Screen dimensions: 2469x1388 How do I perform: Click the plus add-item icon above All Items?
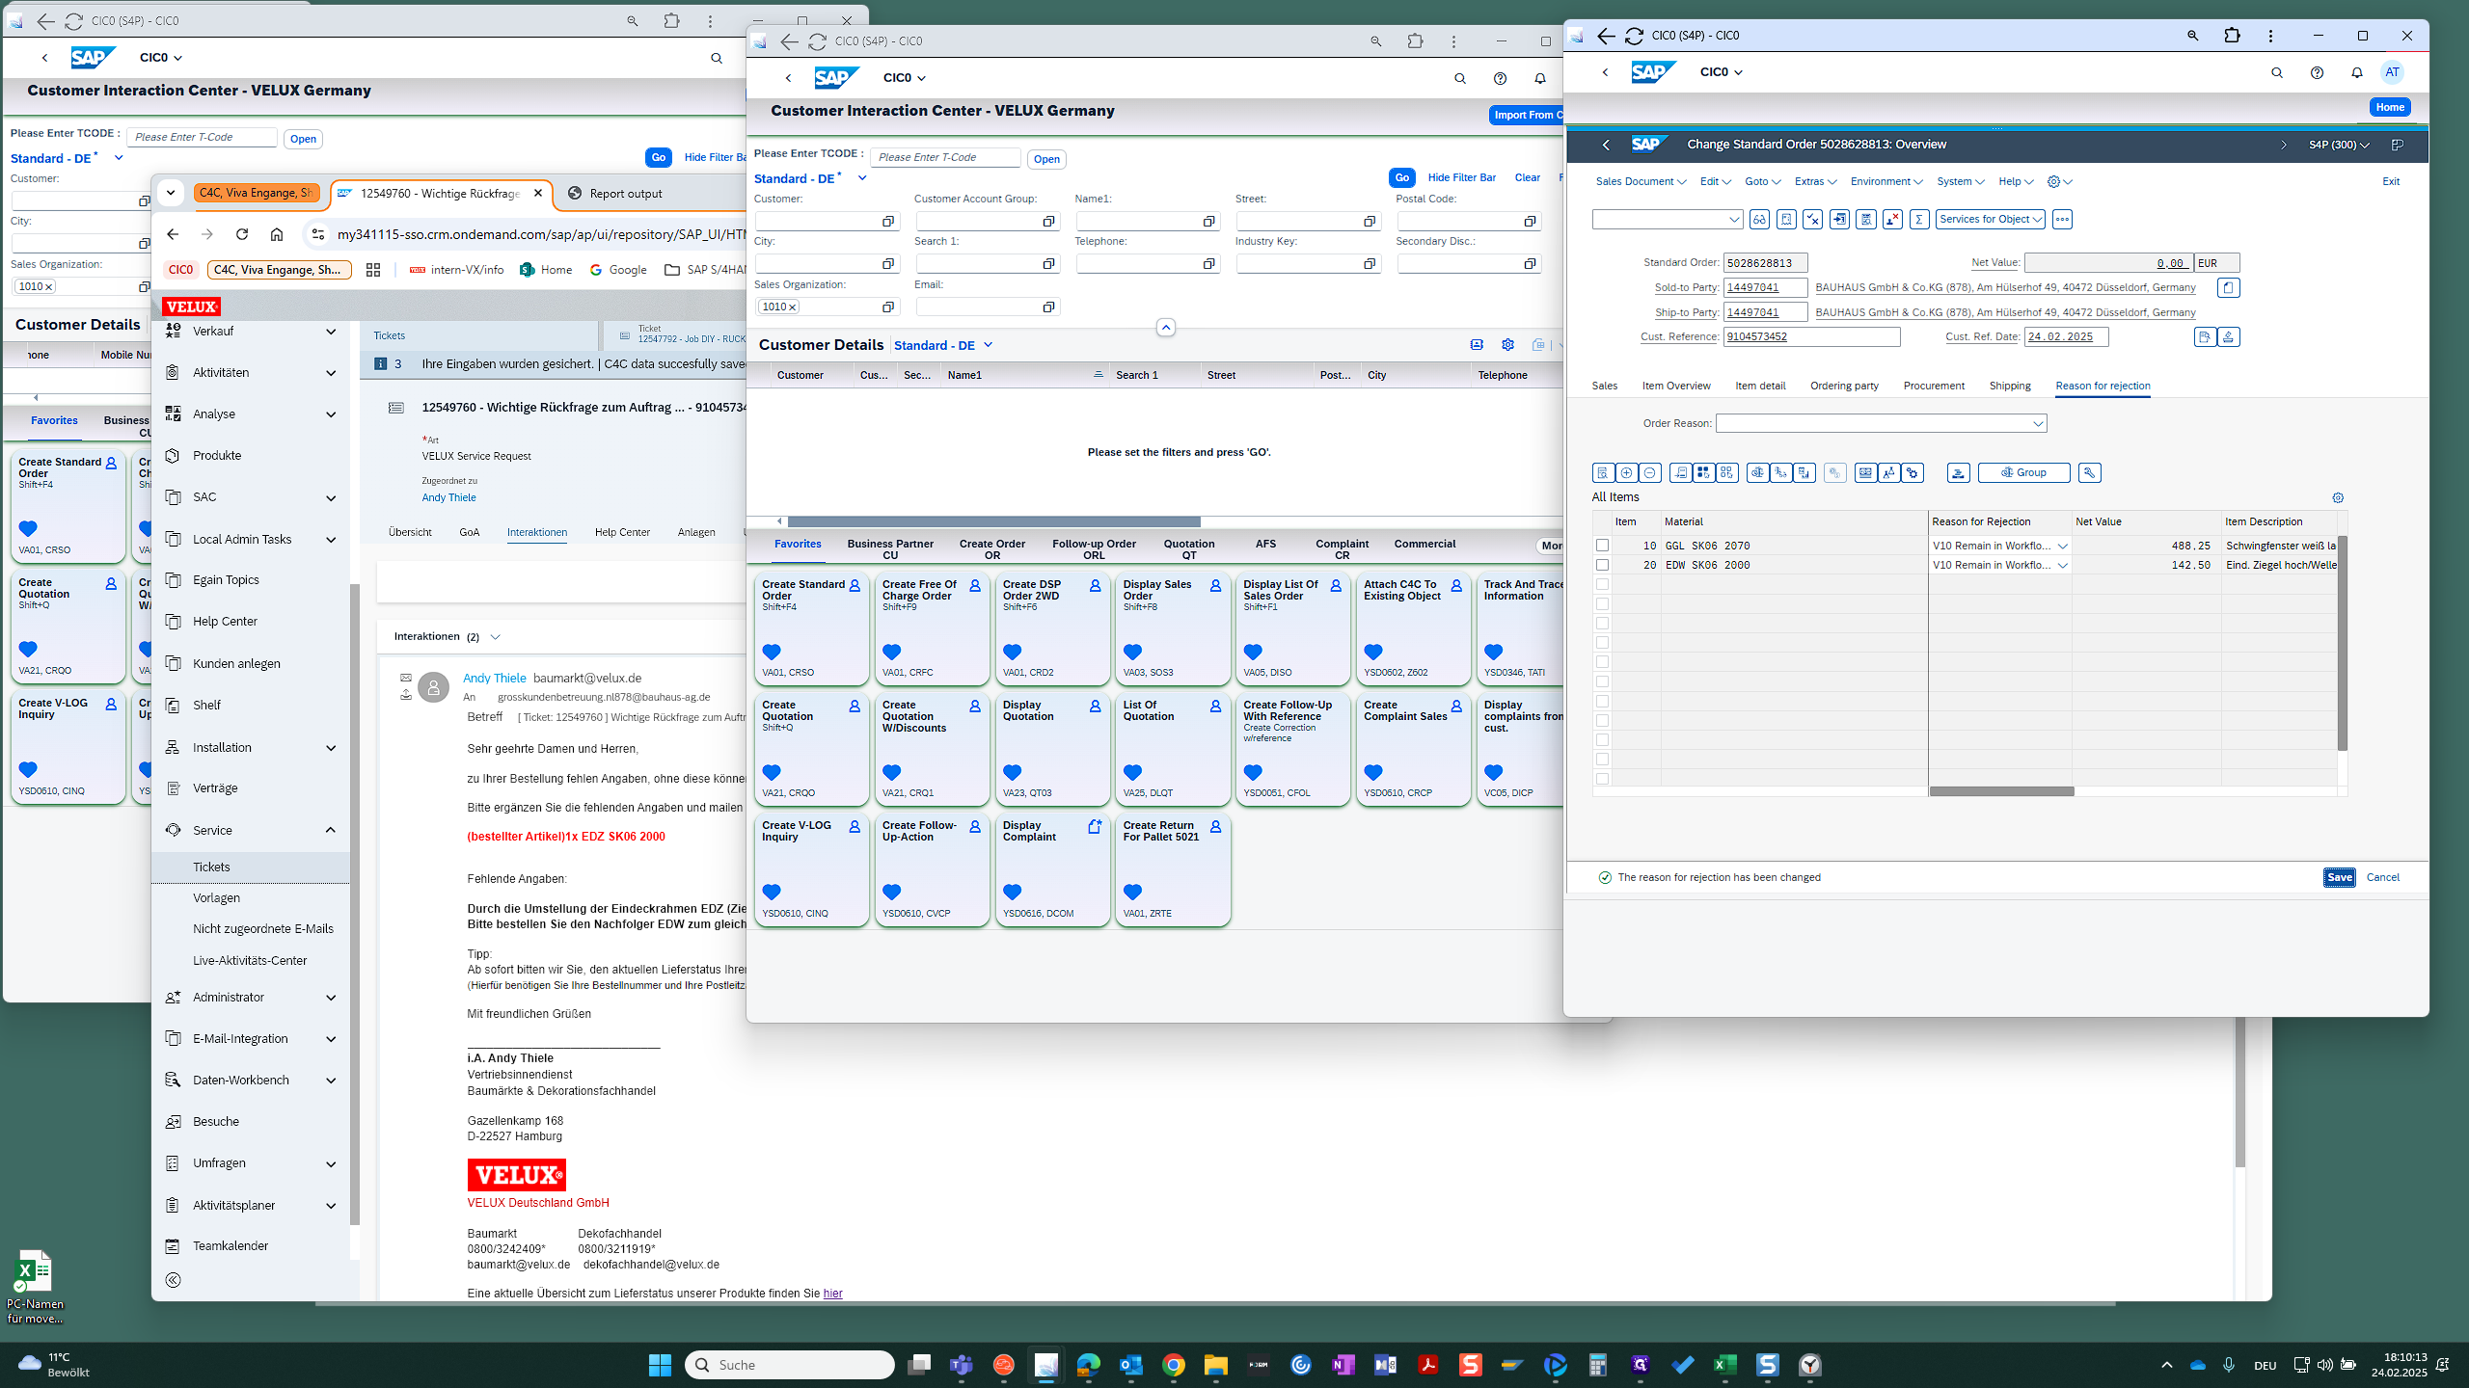tap(1626, 473)
